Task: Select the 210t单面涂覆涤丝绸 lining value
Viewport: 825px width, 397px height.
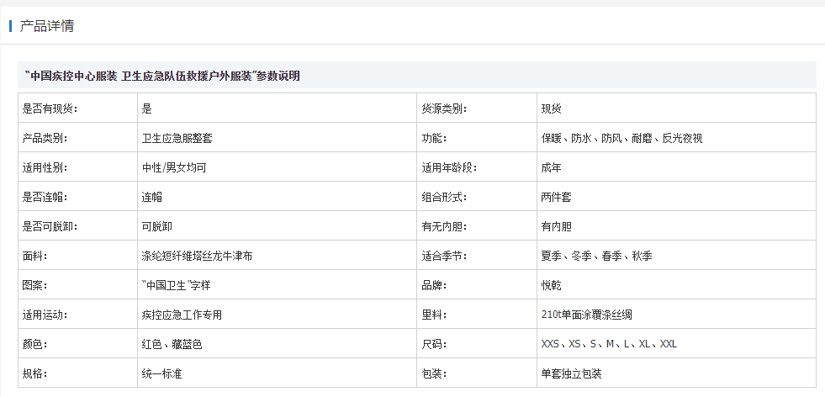Action: pos(587,315)
